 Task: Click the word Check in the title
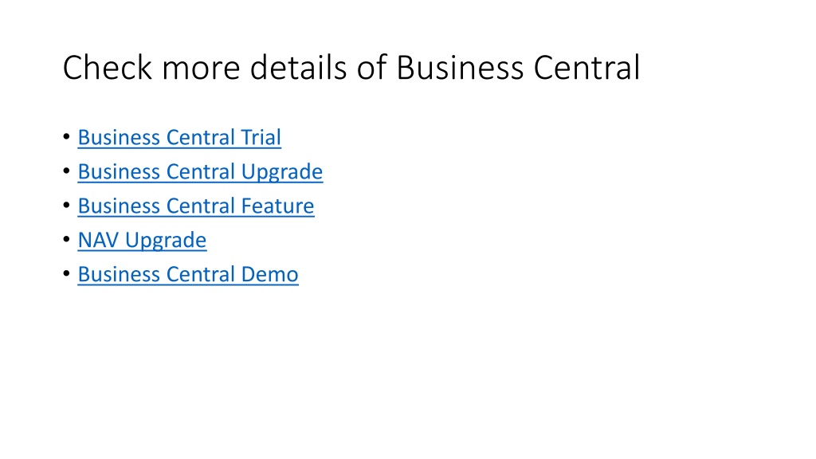pos(108,68)
